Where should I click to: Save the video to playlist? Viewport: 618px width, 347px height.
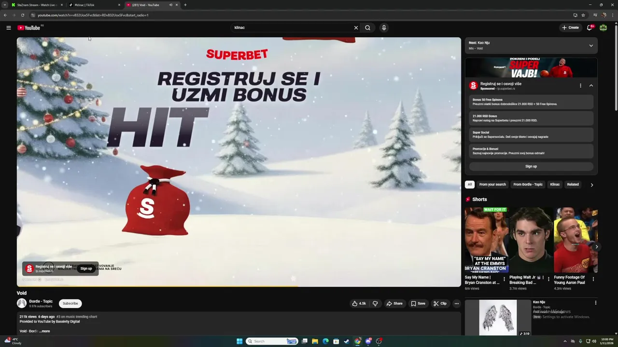418,304
